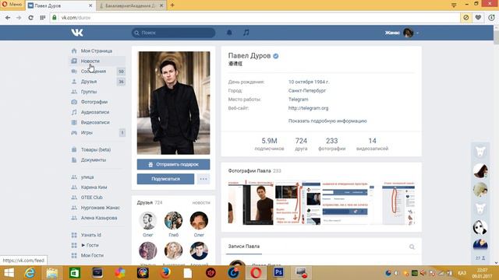Image resolution: width=499 pixels, height=280 pixels.
Task: Open the улица group shortcut
Action: point(87,177)
